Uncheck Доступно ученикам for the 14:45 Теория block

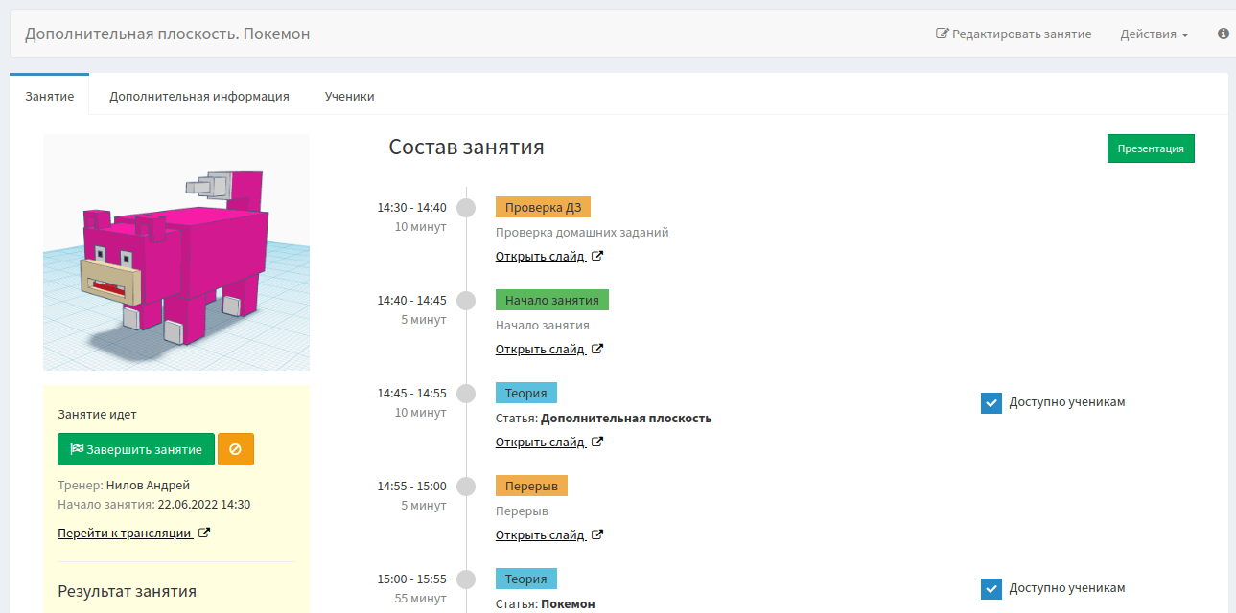[991, 403]
